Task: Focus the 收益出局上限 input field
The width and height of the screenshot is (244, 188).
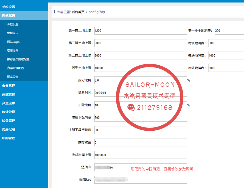Action: (x=141, y=155)
